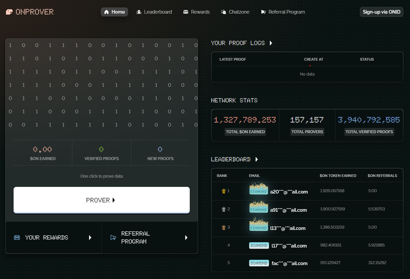Screen dimensions: 410x279
Task: Open the Leaderboard tab in navbar
Action: 154,12
